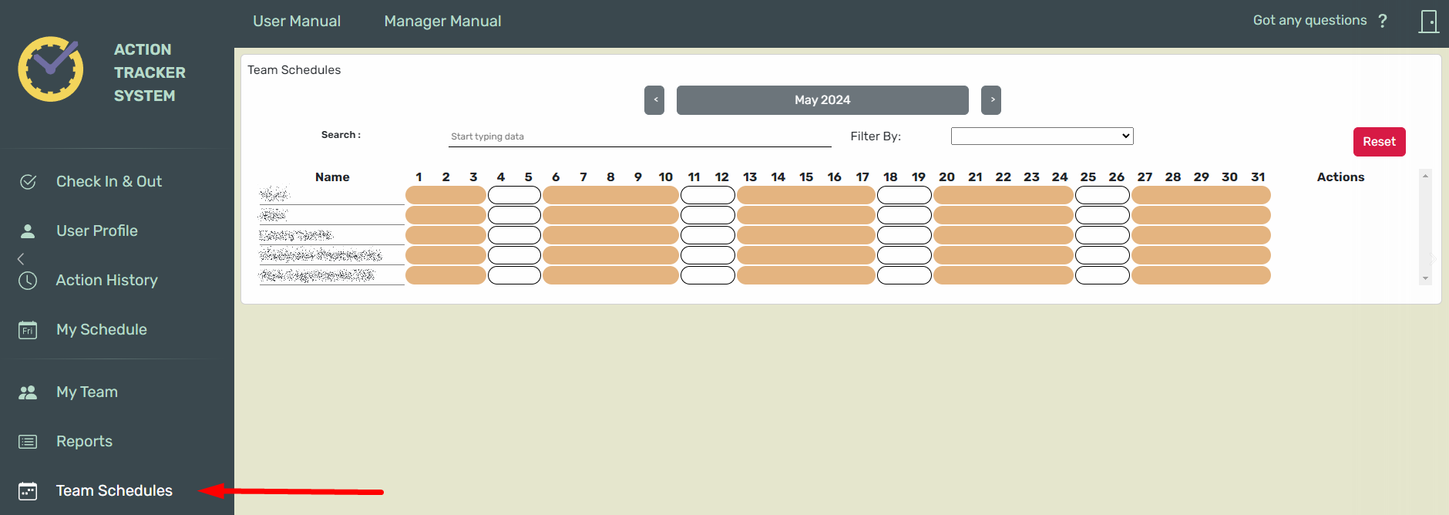Click the My Team people icon

coord(28,392)
